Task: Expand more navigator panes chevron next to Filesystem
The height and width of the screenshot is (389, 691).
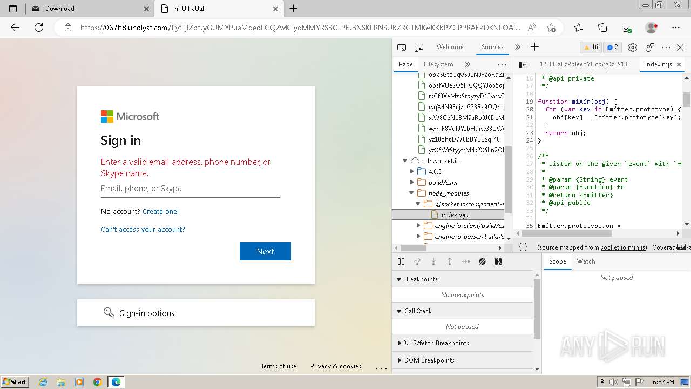Action: pos(468,64)
